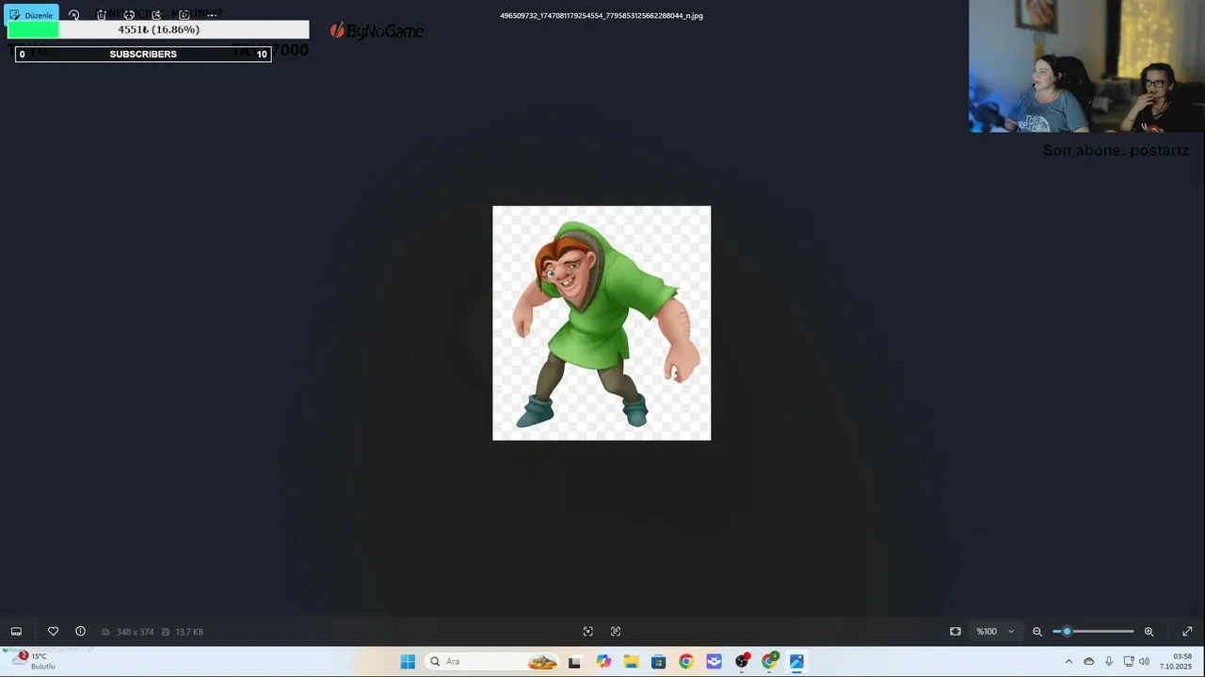
Task: Toggle the filmstrip view icon
Action: (x=16, y=632)
